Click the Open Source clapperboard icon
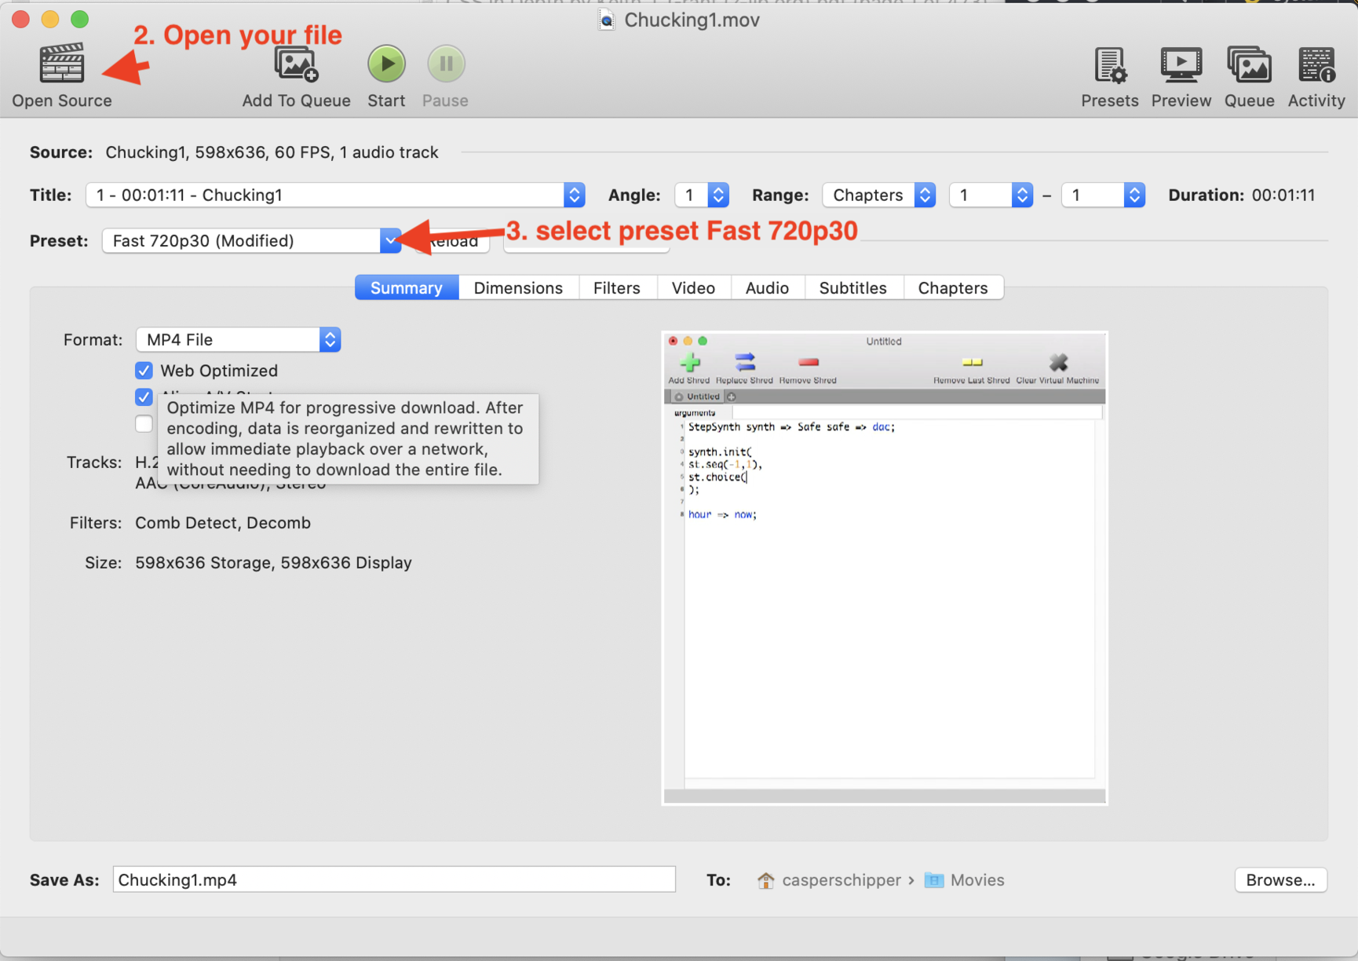This screenshot has height=961, width=1358. tap(61, 64)
